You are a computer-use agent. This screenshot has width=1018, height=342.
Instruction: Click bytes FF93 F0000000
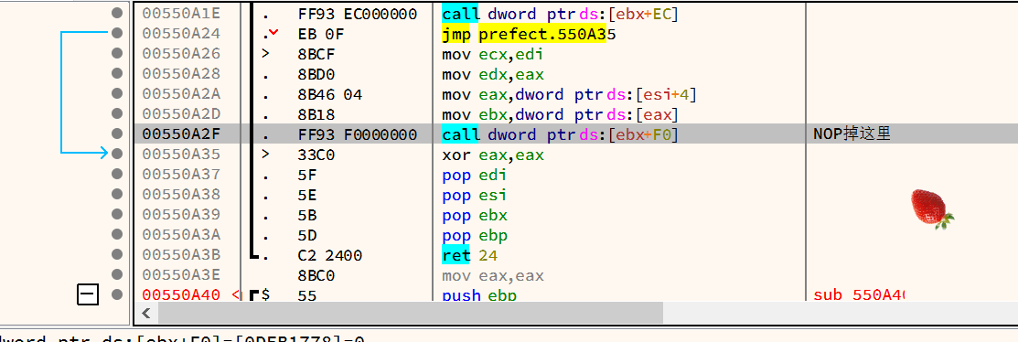click(358, 134)
